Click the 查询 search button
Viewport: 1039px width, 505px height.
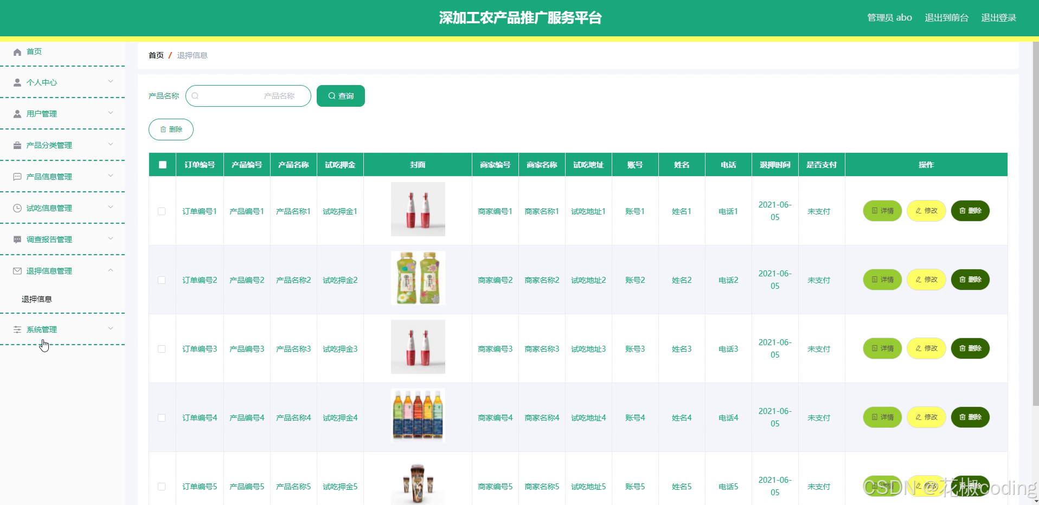click(x=340, y=95)
